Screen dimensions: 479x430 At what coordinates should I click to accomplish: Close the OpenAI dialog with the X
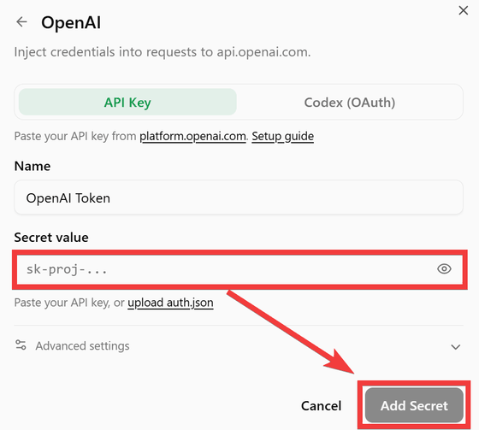tap(463, 11)
